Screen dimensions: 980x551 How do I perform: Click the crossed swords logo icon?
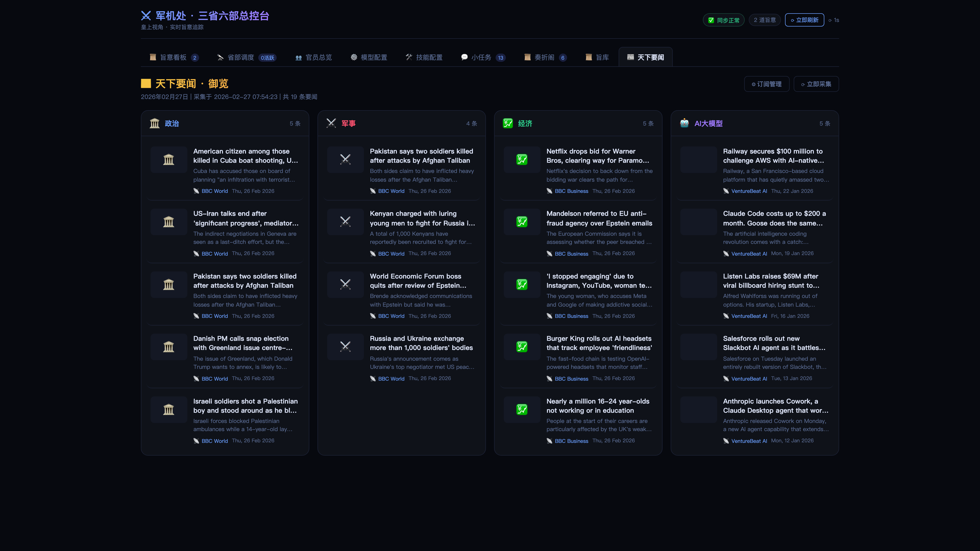point(146,16)
